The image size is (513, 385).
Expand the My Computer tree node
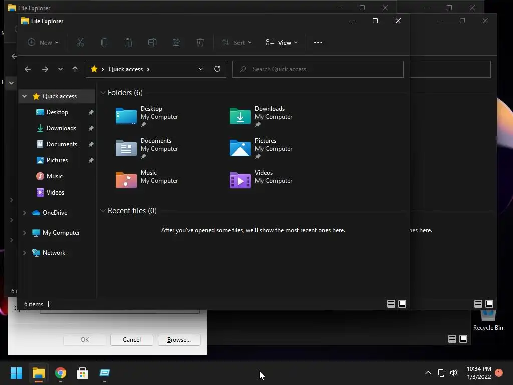24,233
